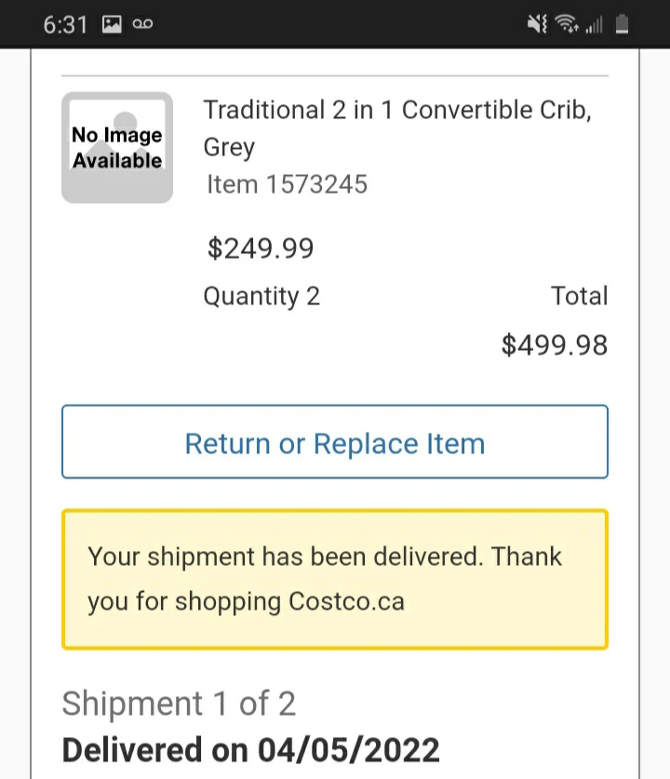Tap the $499.98 total amount

pyautogui.click(x=555, y=345)
